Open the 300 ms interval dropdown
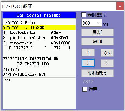Image resolution: width=125 pixels, height=111 pixels. (92, 23)
